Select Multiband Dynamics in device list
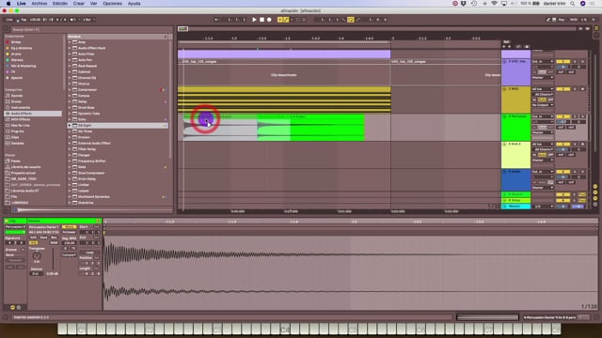The height and width of the screenshot is (338, 602). (x=94, y=196)
